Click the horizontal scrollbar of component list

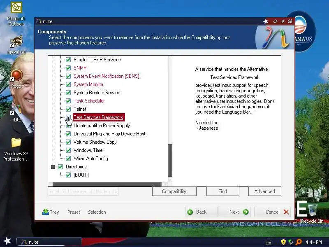(107, 184)
